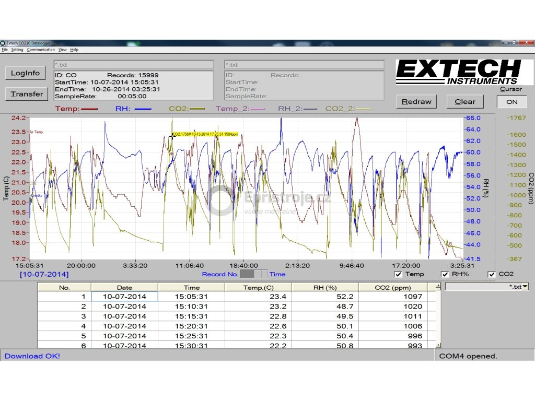The image size is (535, 401).
Task: Click the table scrollbar up arrow
Action: tap(438, 287)
